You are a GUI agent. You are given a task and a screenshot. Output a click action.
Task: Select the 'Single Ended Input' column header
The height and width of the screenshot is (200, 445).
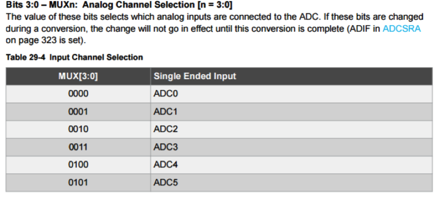click(195, 76)
